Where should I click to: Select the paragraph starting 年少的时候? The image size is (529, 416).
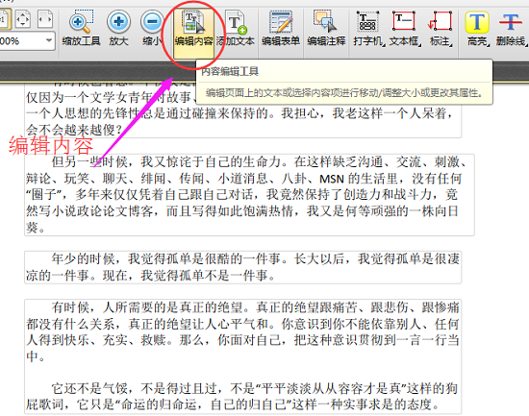click(x=242, y=267)
